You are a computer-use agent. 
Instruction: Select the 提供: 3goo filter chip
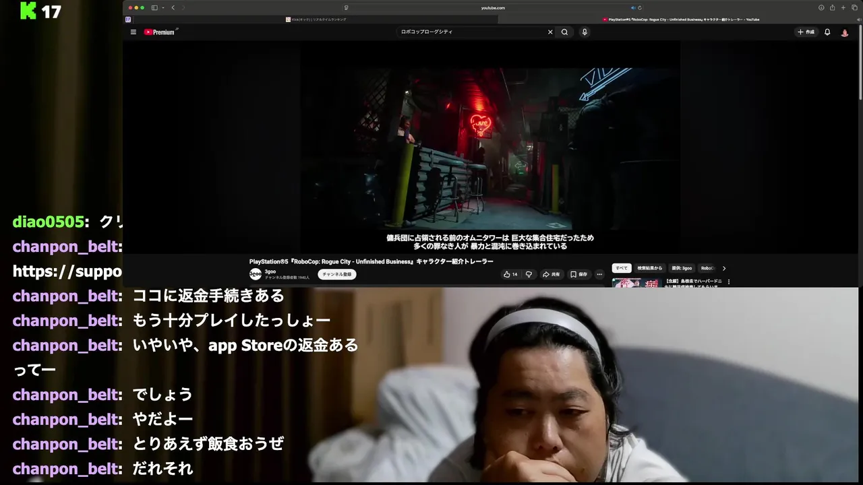click(682, 268)
